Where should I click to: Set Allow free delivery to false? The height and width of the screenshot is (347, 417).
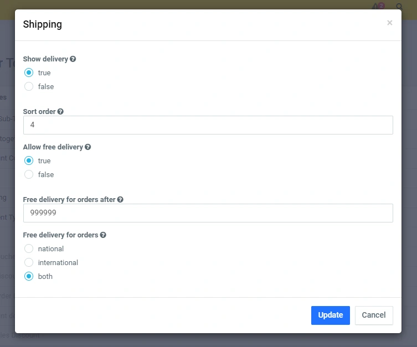[x=29, y=175]
